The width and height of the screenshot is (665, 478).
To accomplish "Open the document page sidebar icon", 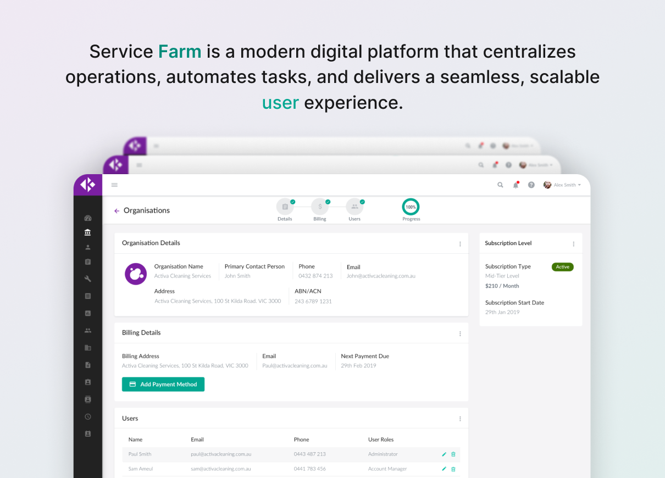I will click(x=88, y=365).
